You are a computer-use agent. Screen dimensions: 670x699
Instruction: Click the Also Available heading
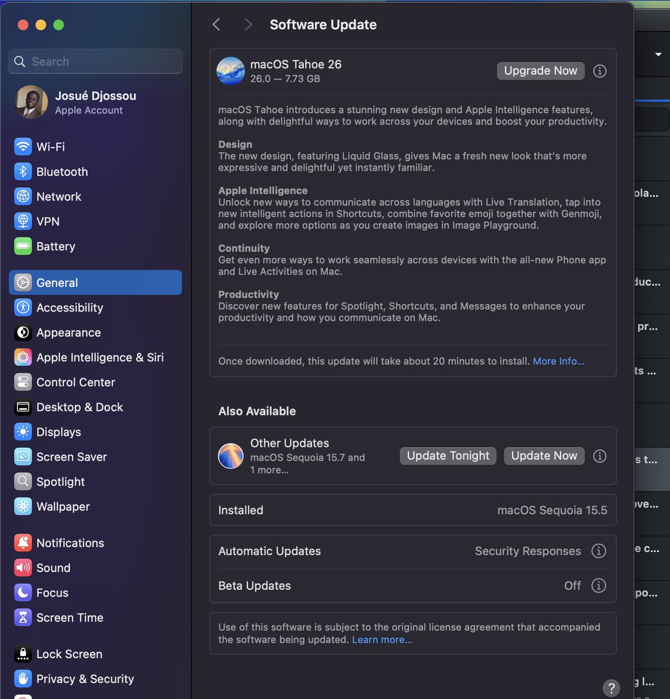(x=257, y=411)
